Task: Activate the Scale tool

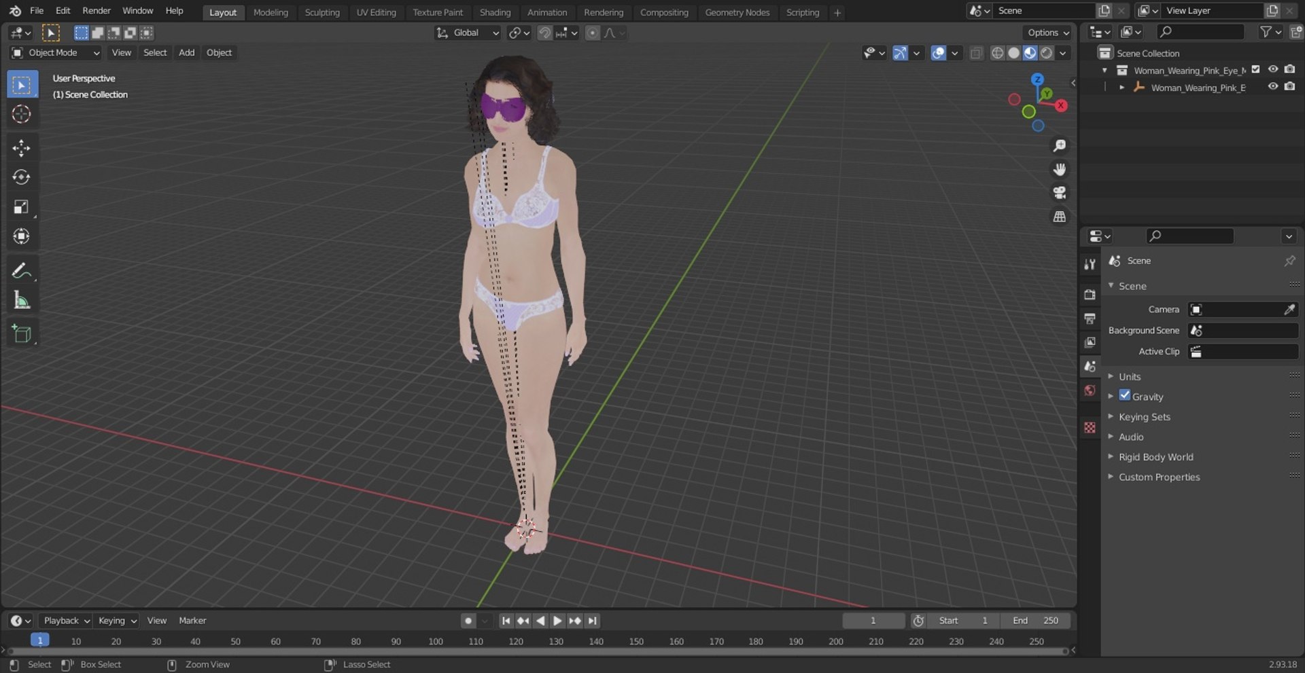Action: point(22,206)
